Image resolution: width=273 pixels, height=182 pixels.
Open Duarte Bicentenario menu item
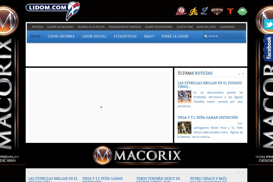click(x=159, y=27)
